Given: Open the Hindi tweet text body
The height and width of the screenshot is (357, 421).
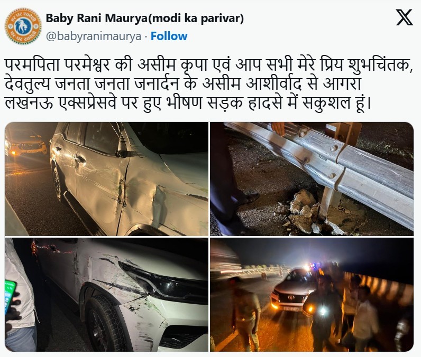Looking at the screenshot, I should pos(208,83).
